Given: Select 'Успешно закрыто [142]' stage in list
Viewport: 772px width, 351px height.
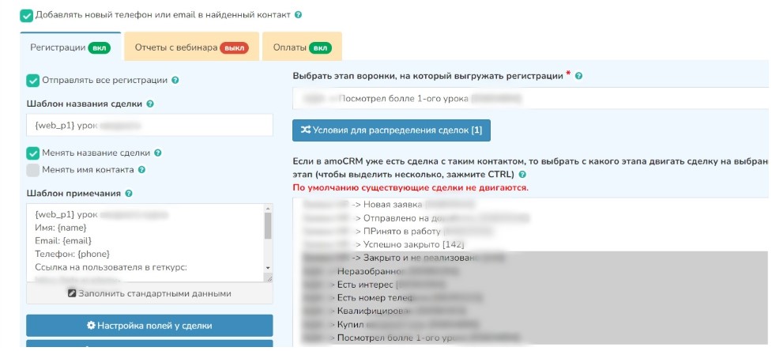Looking at the screenshot, I should coord(411,244).
